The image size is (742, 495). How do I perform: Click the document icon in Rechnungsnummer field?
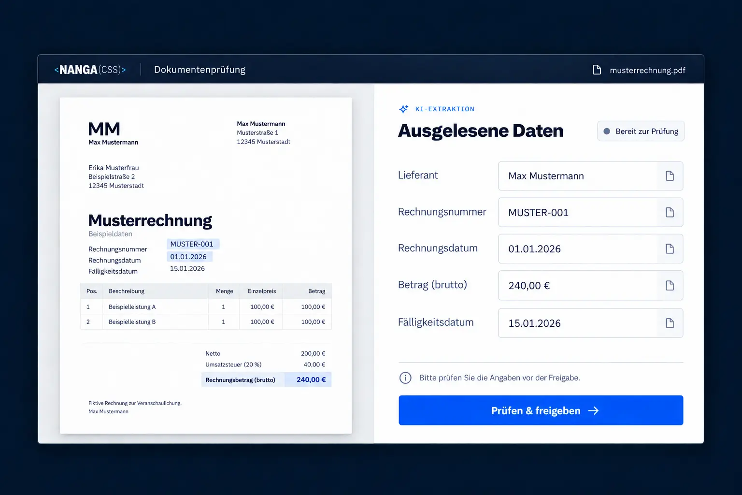pos(670,212)
